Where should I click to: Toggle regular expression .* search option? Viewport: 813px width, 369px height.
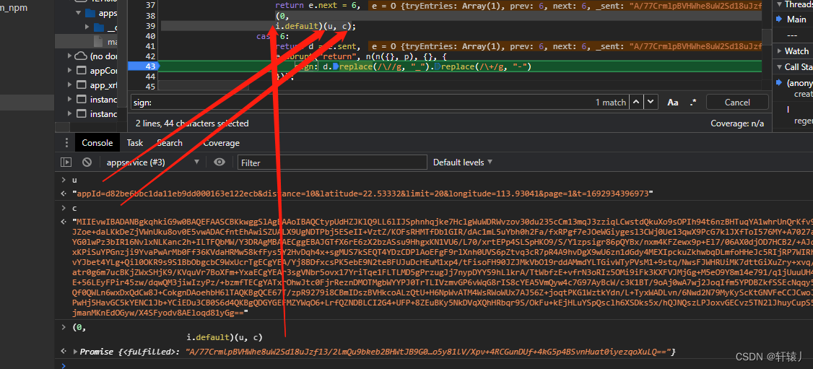click(x=693, y=102)
